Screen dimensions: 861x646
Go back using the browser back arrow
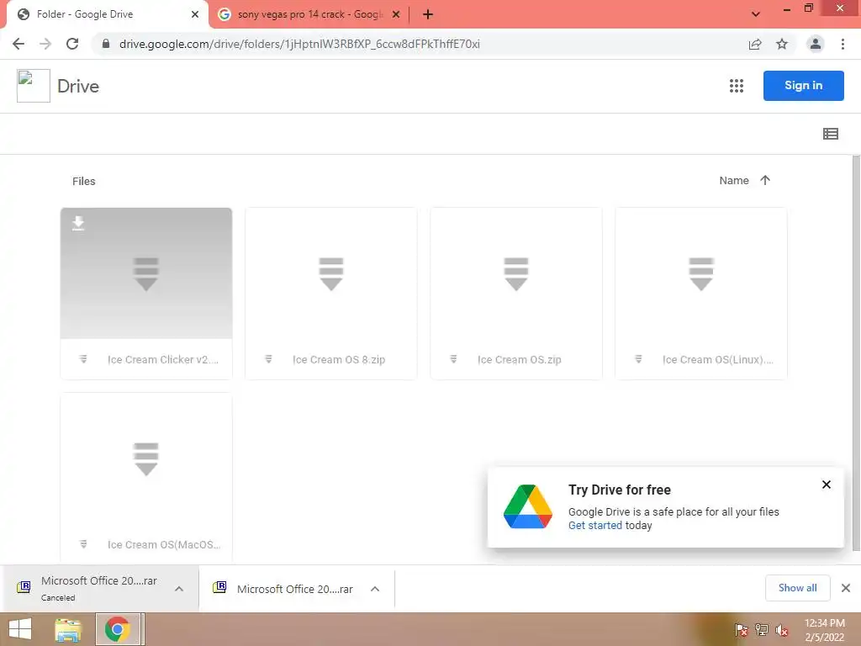18,44
